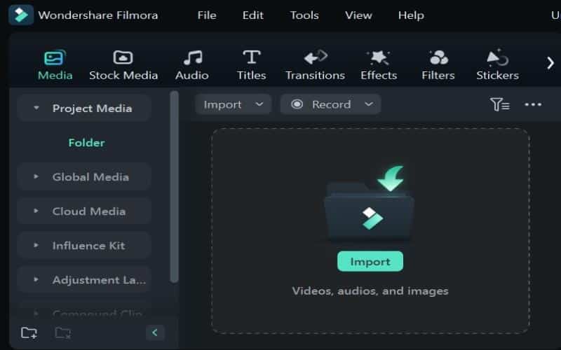
Task: Click the record circle icon
Action: 297,104
